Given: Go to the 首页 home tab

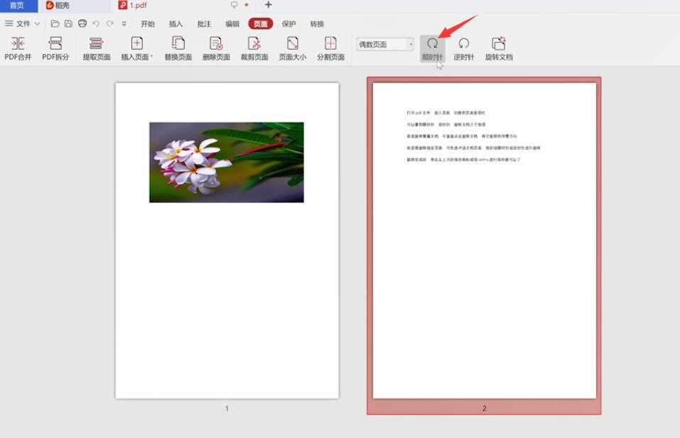Looking at the screenshot, I should [18, 6].
